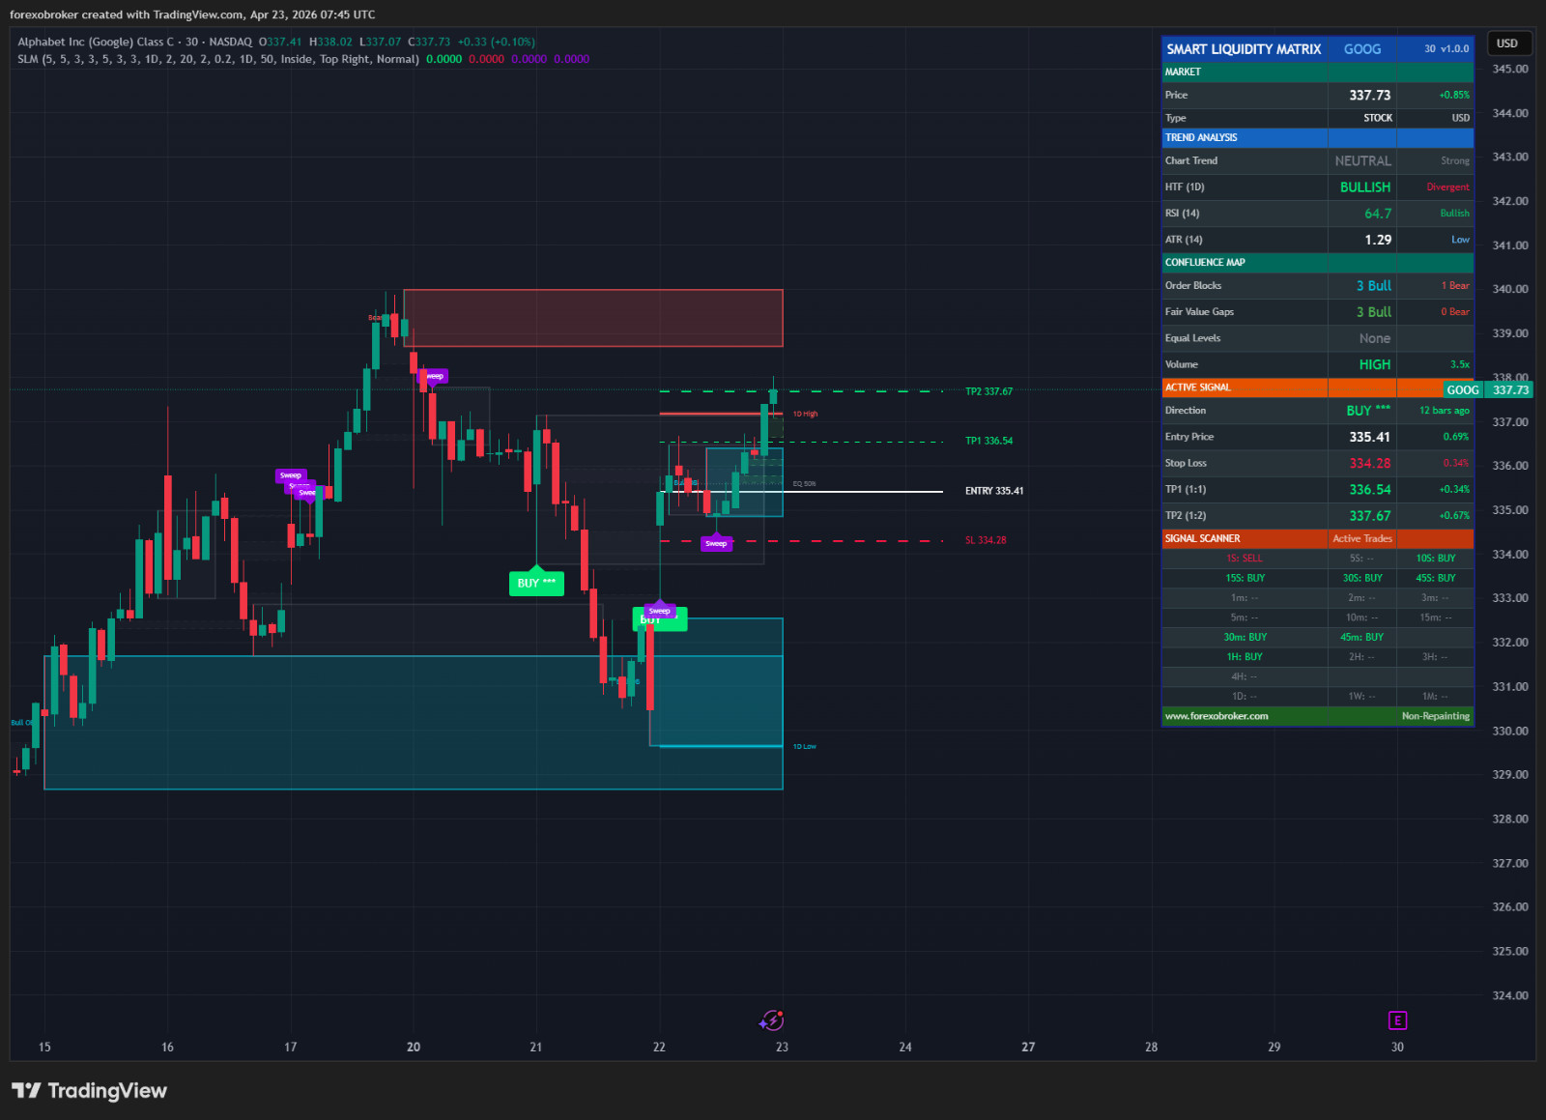Viewport: 1546px width, 1120px height.
Task: Click the 1S: SELL scanner cell
Action: 1245,559
